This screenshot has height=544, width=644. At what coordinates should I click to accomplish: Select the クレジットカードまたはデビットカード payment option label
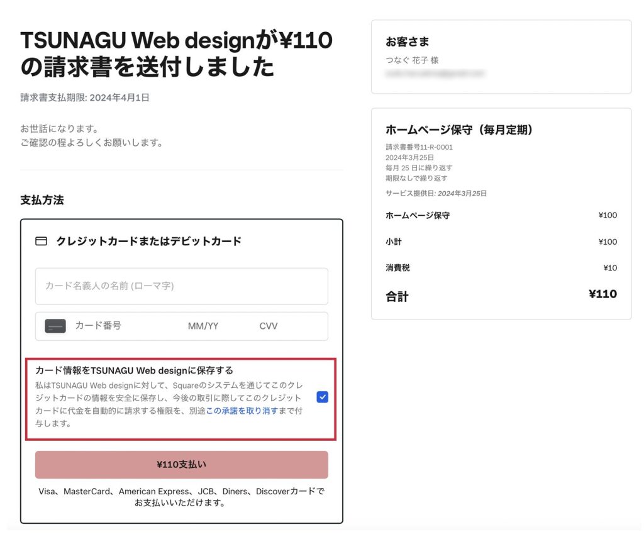click(x=148, y=241)
